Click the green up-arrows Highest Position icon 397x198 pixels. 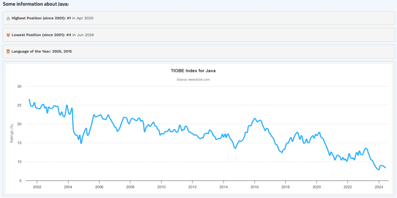click(x=8, y=18)
